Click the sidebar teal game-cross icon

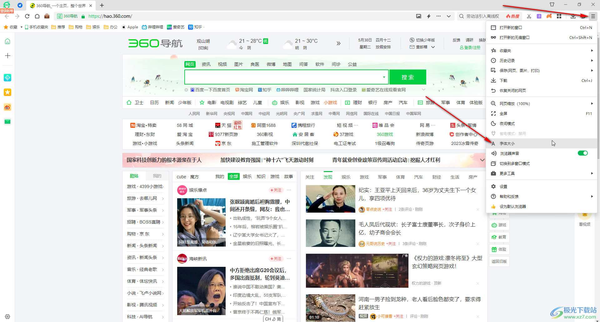coord(7,78)
